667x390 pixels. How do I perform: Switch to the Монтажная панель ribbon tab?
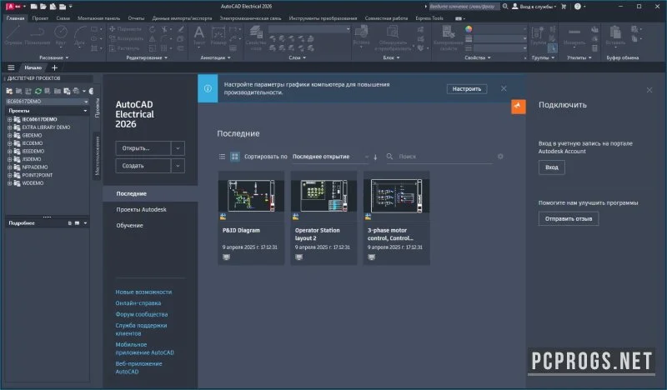point(98,18)
